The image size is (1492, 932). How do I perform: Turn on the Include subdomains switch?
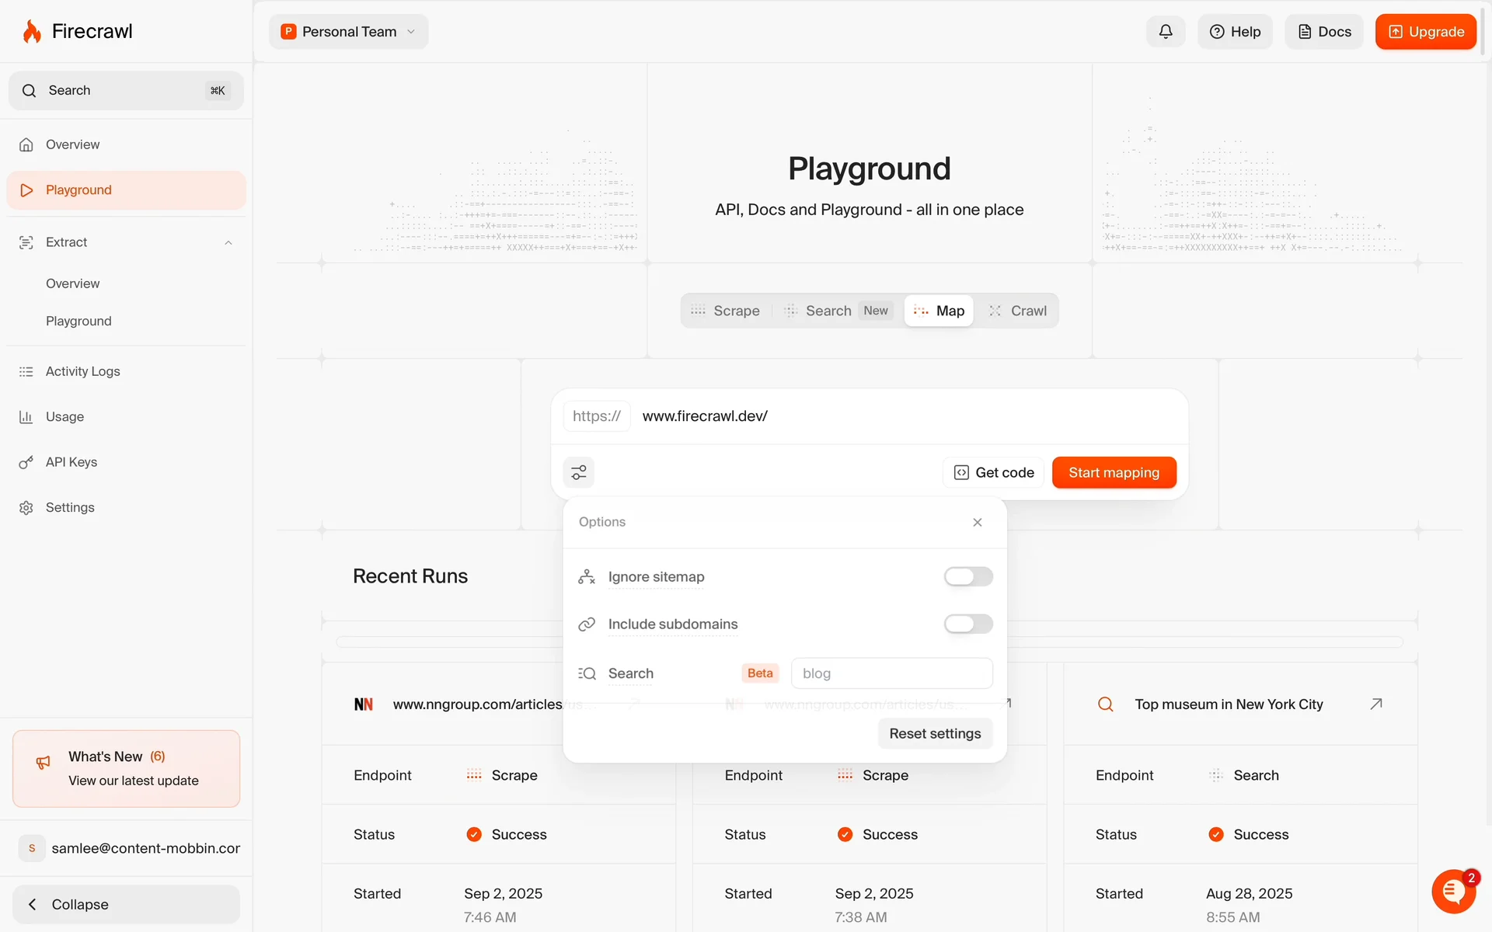click(967, 624)
